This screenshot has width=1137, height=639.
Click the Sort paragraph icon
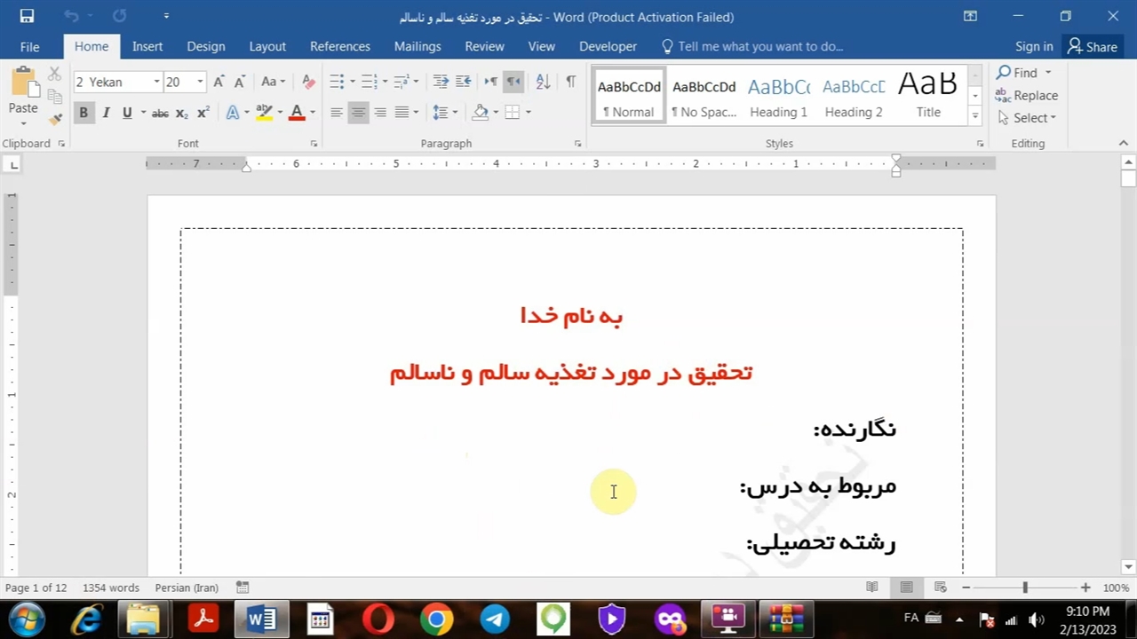[x=543, y=82]
